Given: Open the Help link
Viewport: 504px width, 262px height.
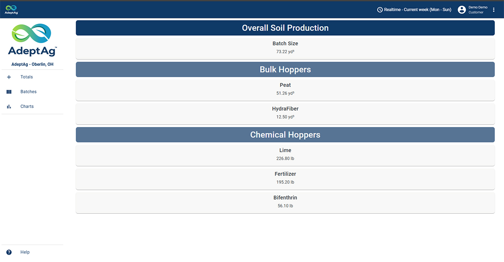Looking at the screenshot, I should [x=25, y=252].
